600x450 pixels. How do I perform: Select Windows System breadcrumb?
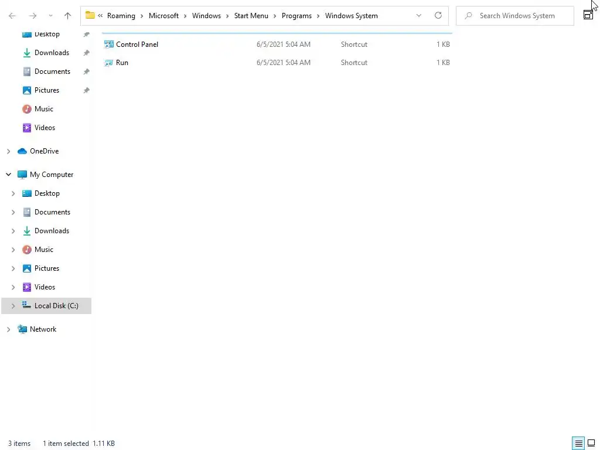tap(352, 16)
